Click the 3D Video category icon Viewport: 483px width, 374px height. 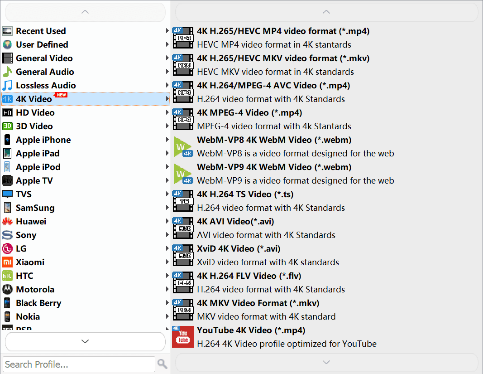coord(7,126)
